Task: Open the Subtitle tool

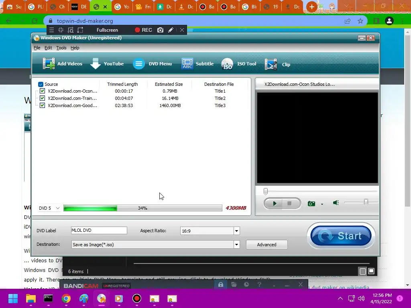Action: [x=197, y=64]
